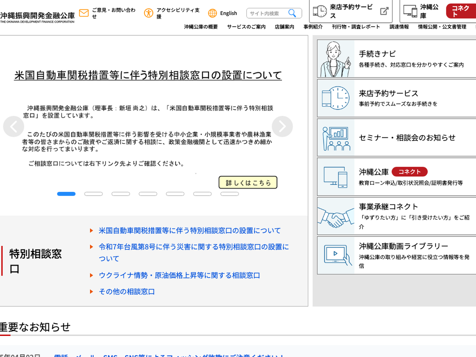Click the サイト内検索 search field

267,13
